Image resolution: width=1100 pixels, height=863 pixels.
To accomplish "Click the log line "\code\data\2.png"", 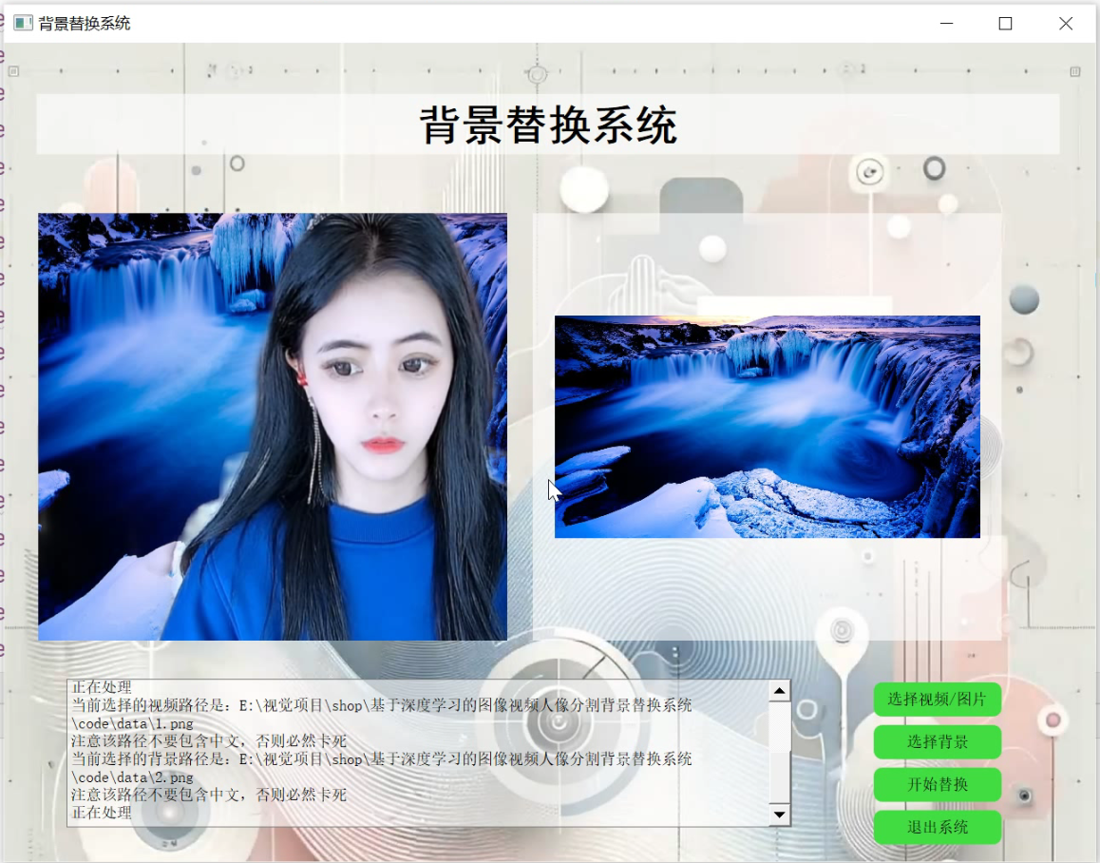I will [x=133, y=777].
